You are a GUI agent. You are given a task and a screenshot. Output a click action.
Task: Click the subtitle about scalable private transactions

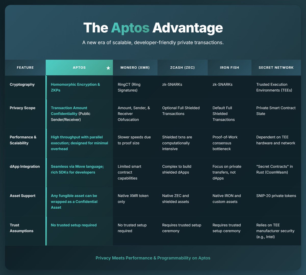pyautogui.click(x=153, y=42)
